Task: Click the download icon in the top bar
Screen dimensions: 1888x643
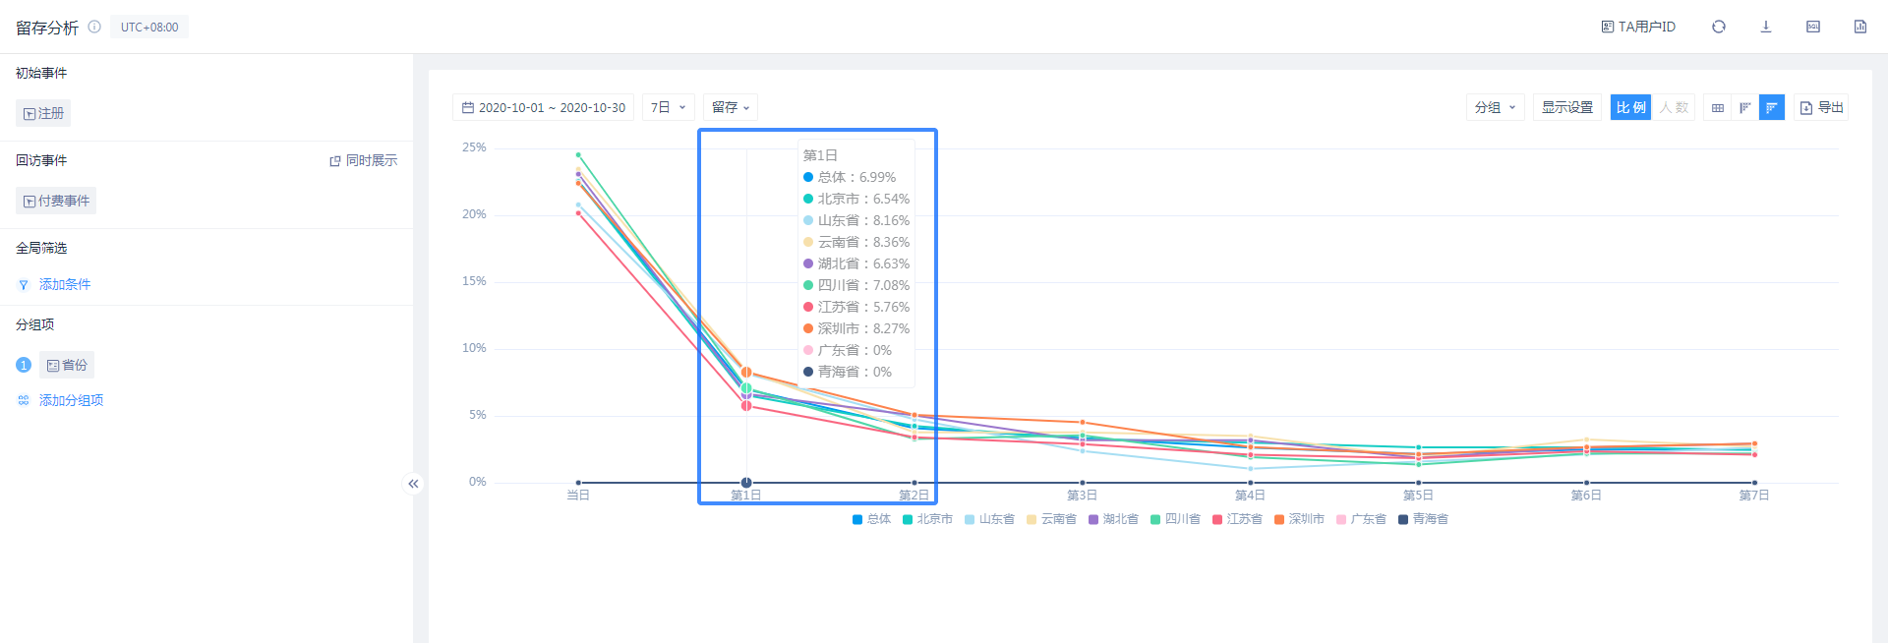Action: point(1765,27)
